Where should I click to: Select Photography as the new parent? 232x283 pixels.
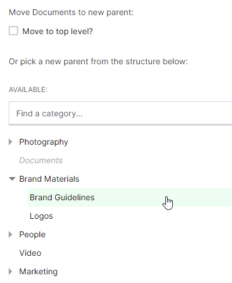(43, 142)
